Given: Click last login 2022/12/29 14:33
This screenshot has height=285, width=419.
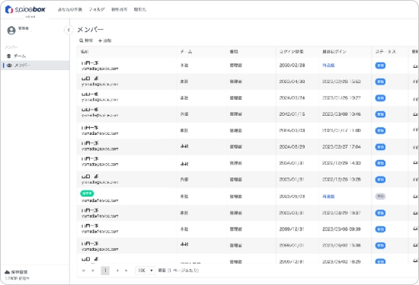Looking at the screenshot, I should (341, 163).
